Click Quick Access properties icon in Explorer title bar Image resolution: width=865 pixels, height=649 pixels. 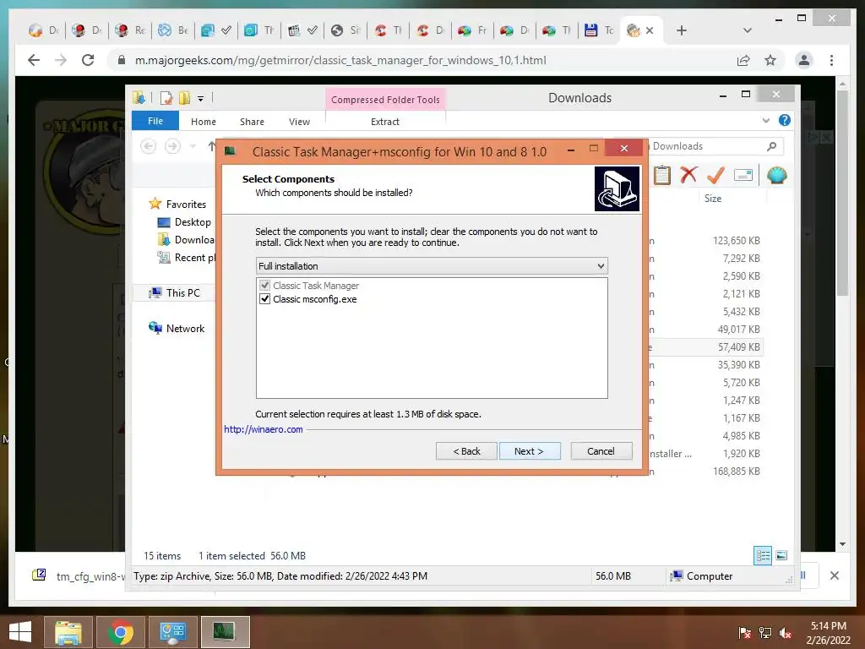pyautogui.click(x=166, y=98)
